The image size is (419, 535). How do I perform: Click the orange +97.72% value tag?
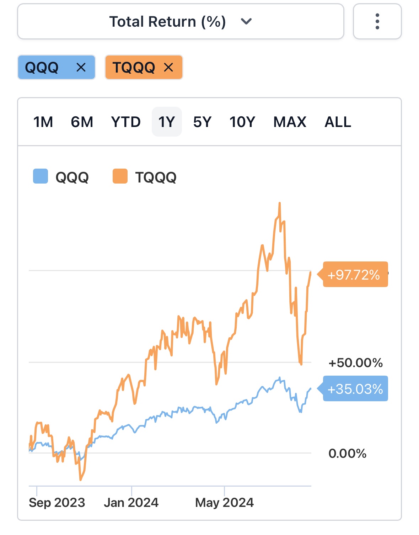[355, 275]
